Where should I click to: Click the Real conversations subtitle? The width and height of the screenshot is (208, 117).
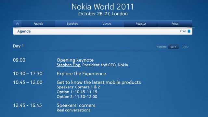click(73, 110)
